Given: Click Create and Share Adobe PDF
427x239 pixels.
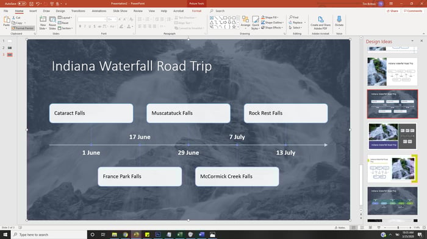Looking at the screenshot, I should click(x=320, y=23).
